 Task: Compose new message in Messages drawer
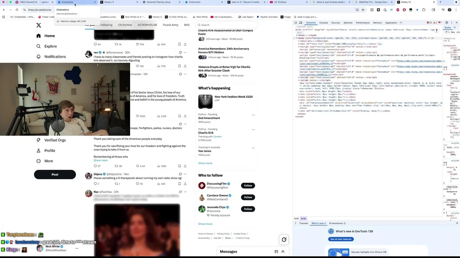tap(276, 252)
